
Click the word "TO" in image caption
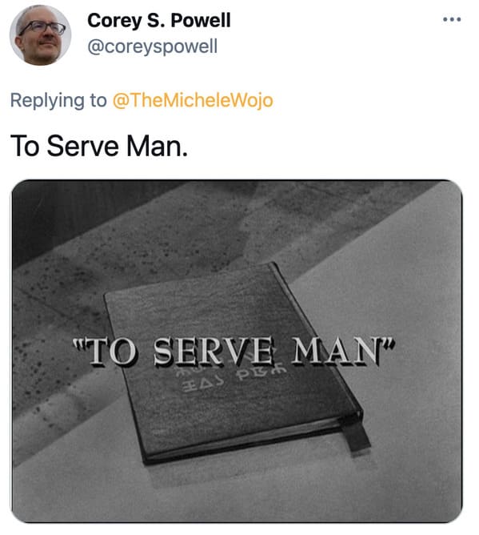point(110,352)
